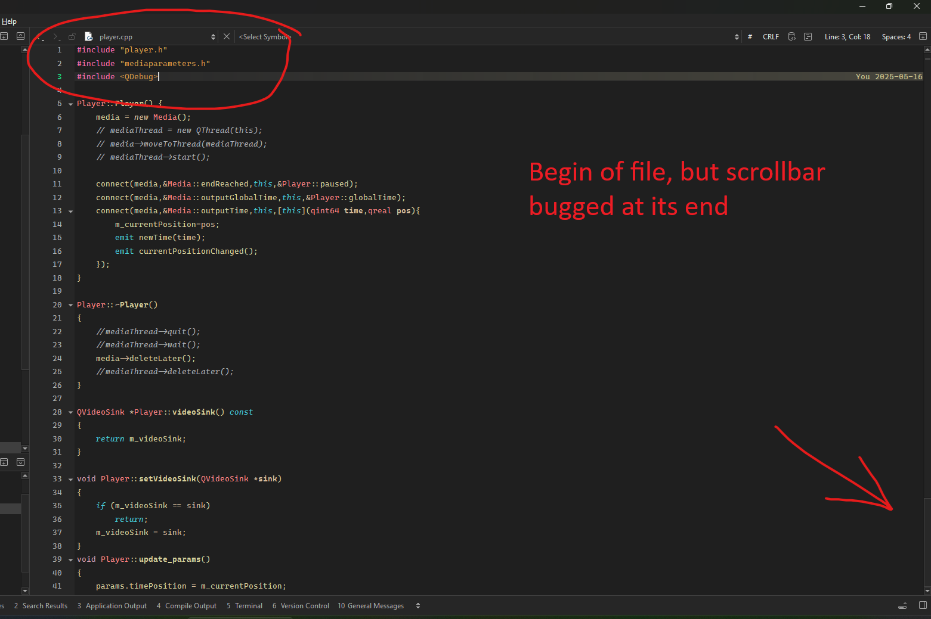Change CRLF line ending setting
This screenshot has width=931, height=619.
tap(771, 37)
